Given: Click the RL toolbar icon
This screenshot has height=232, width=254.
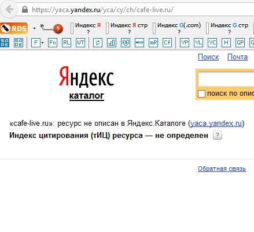Looking at the screenshot, I should pyautogui.click(x=67, y=43).
